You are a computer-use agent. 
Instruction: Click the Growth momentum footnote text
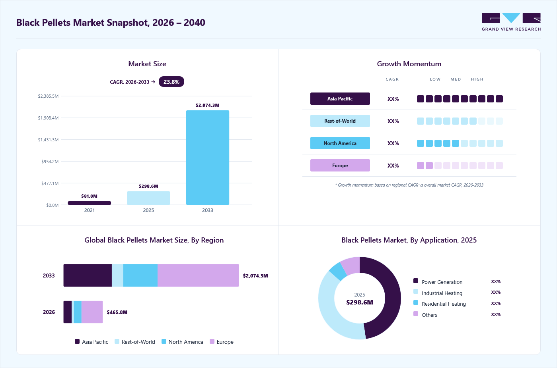409,185
